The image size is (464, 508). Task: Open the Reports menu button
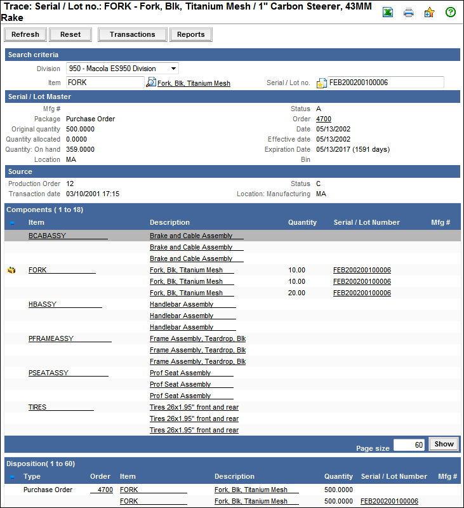click(x=190, y=34)
